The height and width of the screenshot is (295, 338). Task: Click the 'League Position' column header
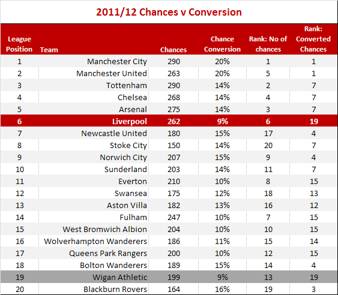coord(19,44)
